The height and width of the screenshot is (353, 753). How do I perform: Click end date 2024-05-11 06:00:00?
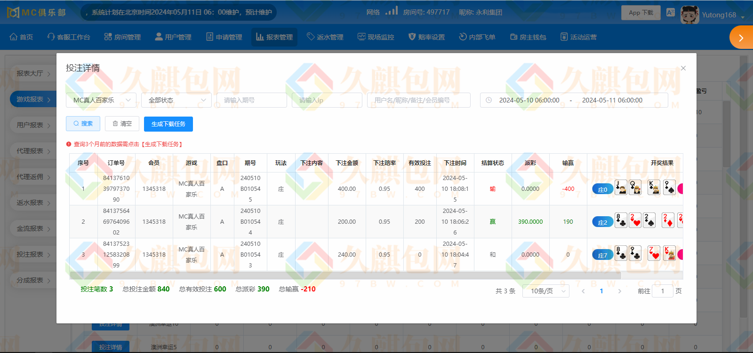point(612,100)
